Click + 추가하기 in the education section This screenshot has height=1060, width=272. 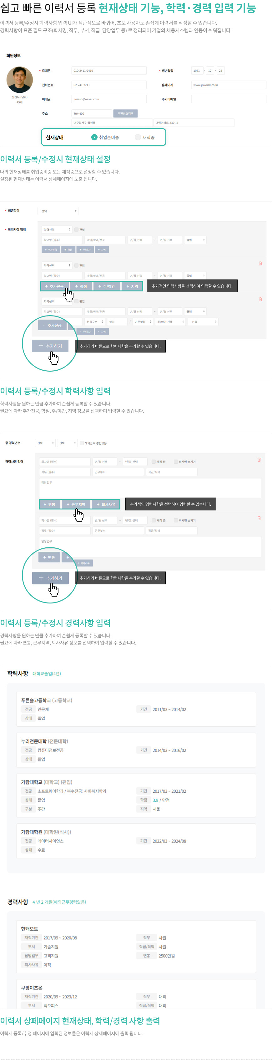pos(50,346)
